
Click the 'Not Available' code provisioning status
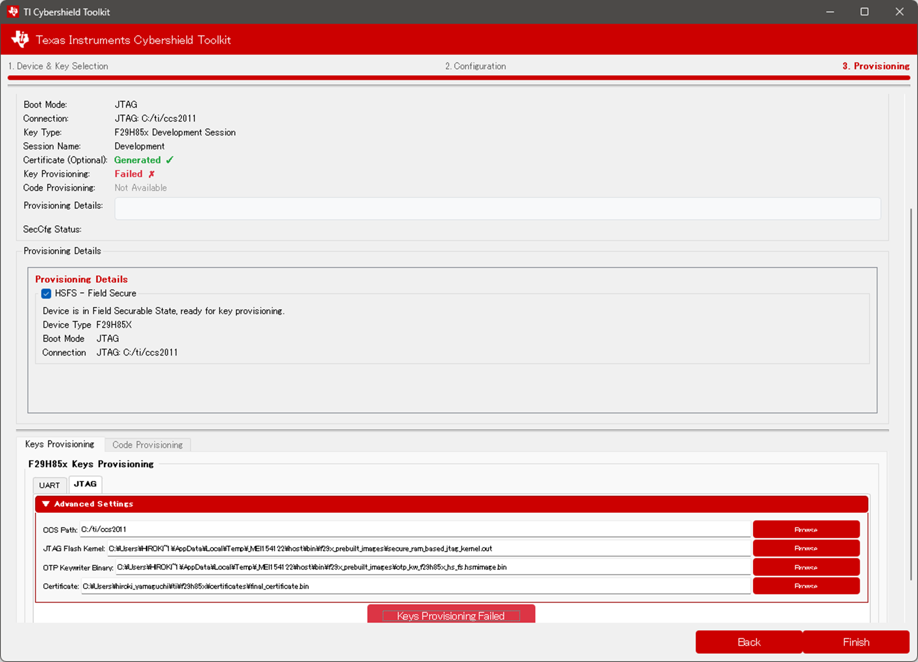tap(141, 188)
